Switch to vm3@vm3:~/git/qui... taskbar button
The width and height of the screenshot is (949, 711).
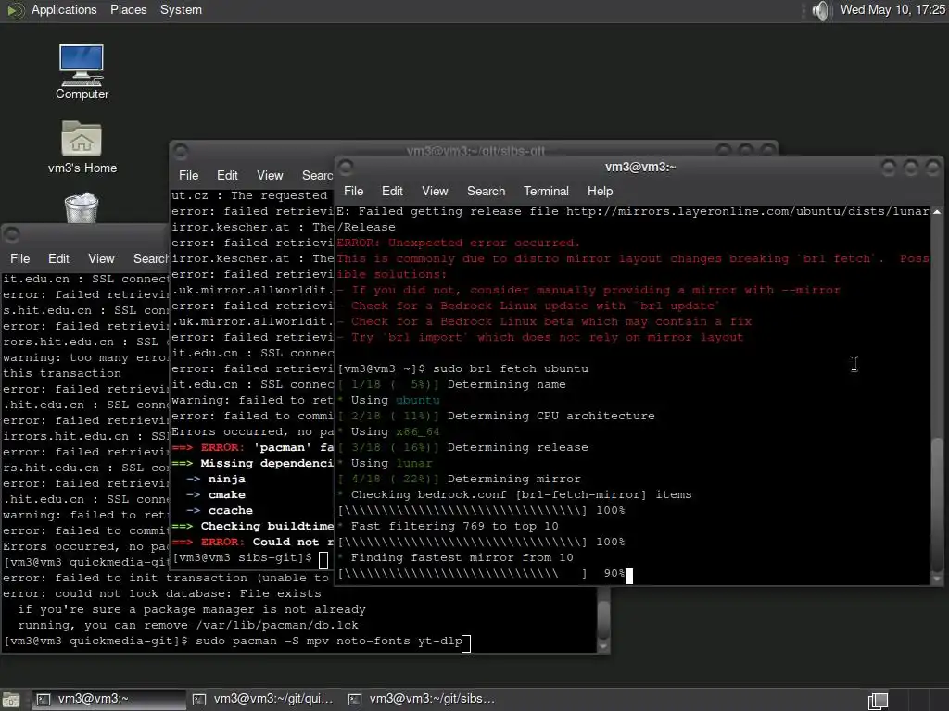[x=264, y=700]
